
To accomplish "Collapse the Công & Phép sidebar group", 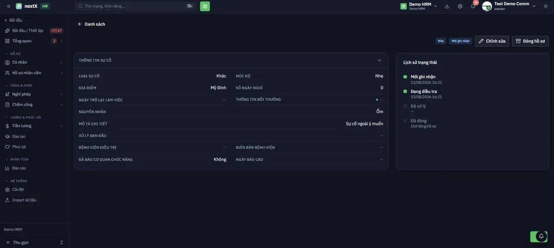I will (x=19, y=85).
